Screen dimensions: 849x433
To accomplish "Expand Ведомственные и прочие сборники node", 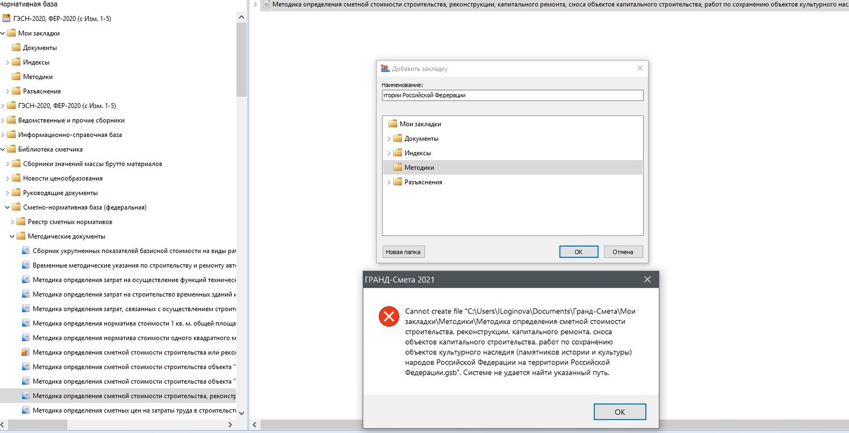I will point(2,120).
